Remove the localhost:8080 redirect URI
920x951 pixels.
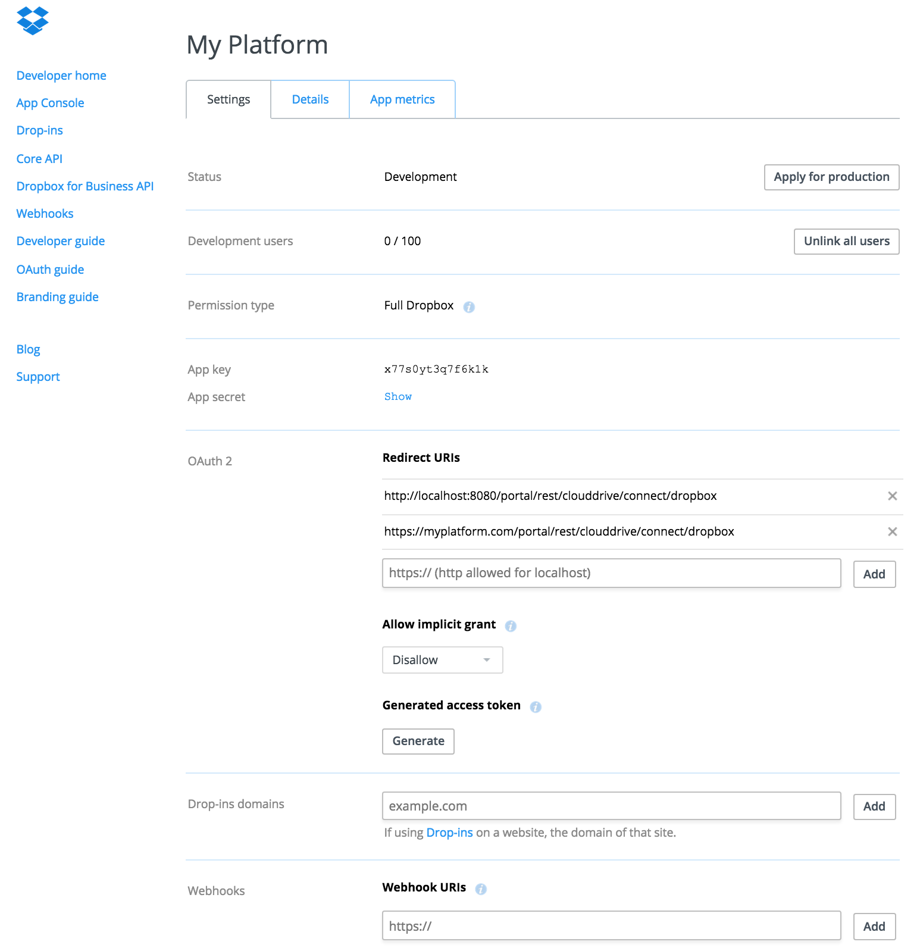(x=893, y=496)
